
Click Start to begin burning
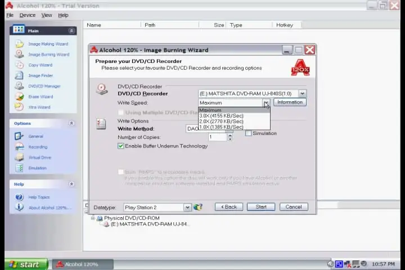261,207
